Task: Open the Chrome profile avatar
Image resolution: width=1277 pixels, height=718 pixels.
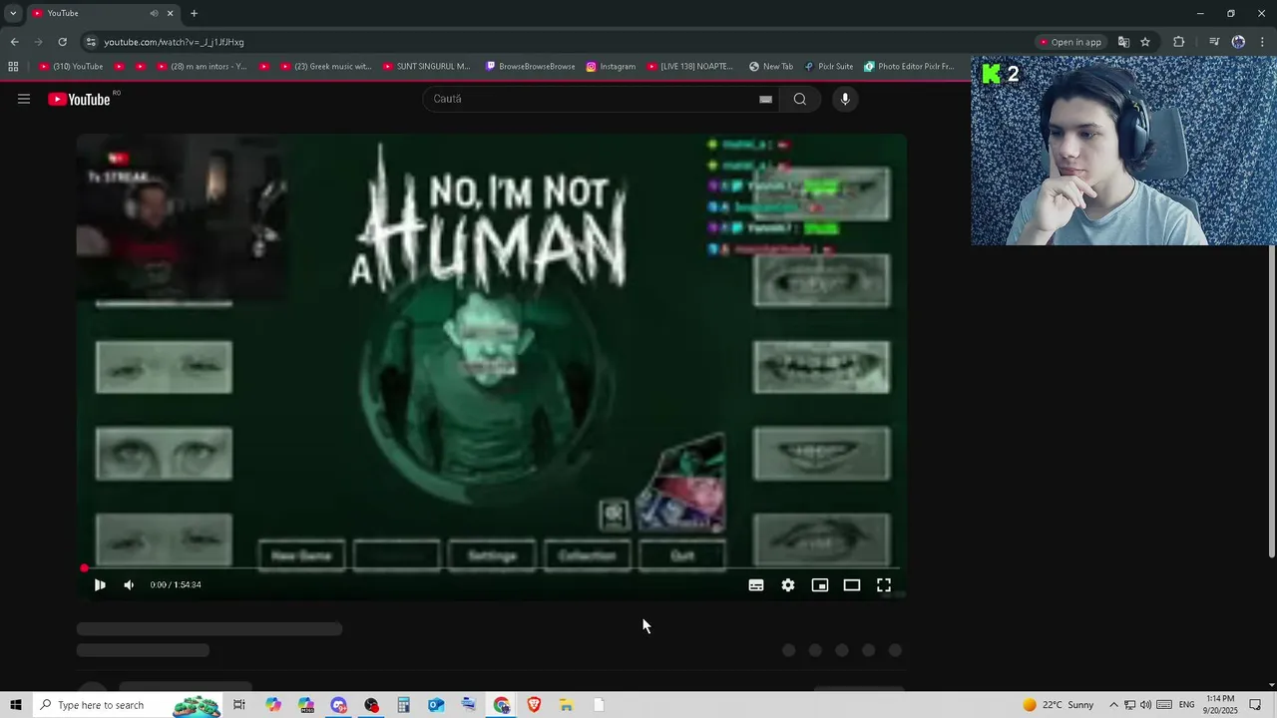Action: [x=1238, y=42]
